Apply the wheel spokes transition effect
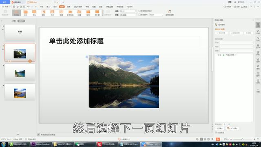Image resolution: width=261 pixels, height=147 pixels. 79,13
